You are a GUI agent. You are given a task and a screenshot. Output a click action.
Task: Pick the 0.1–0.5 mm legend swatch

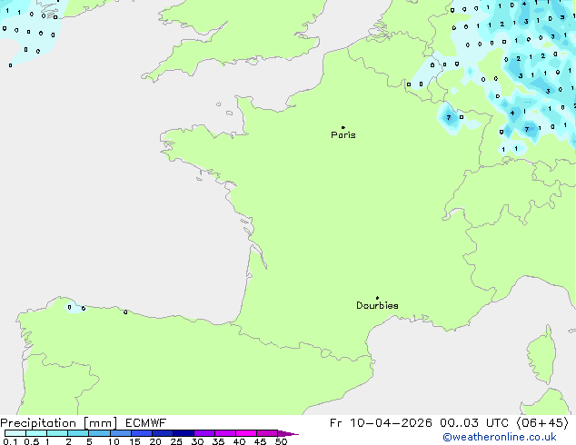(x=15, y=433)
